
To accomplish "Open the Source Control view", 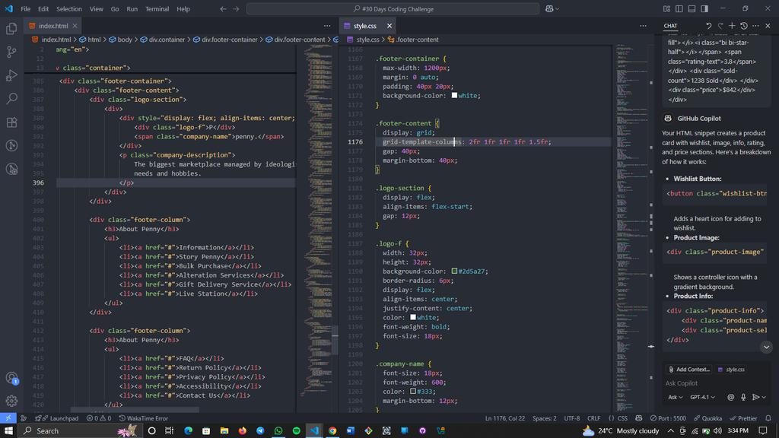I will pos(11,51).
